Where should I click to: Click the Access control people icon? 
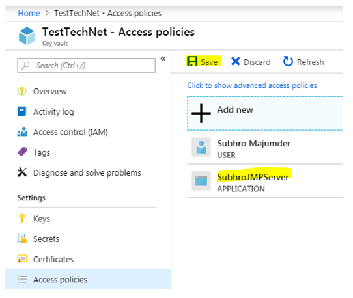[x=22, y=132]
